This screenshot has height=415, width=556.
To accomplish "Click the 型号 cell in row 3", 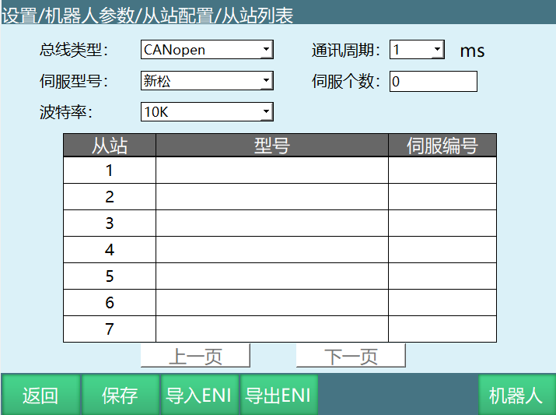I will click(272, 223).
